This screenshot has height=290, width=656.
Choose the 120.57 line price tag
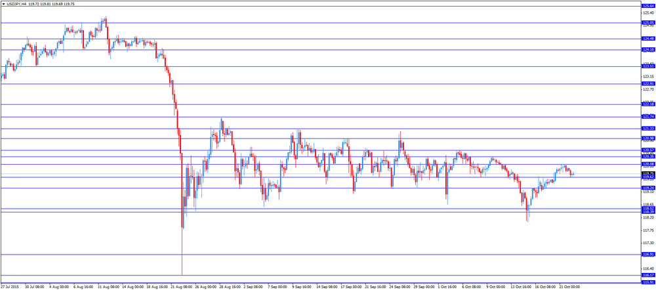click(648, 150)
